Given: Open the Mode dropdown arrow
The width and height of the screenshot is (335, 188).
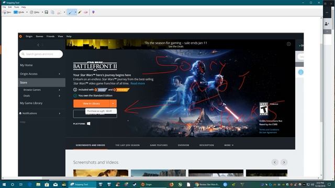Looking at the screenshot, I should pyautogui.click(x=27, y=13).
